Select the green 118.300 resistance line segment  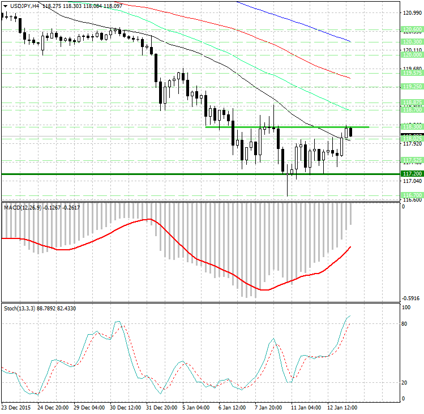[287, 127]
